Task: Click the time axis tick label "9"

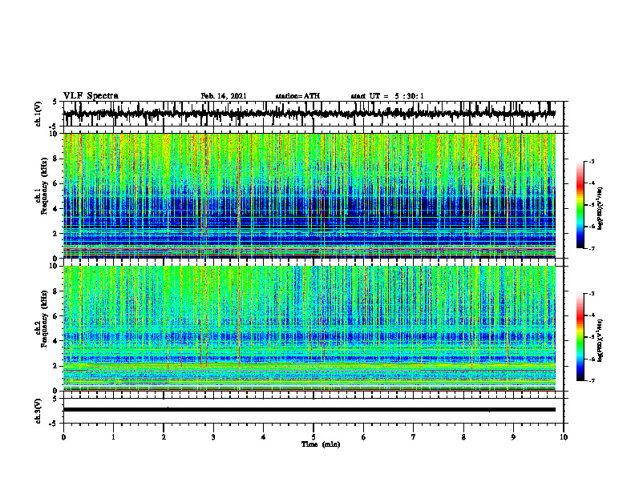Action: 513,437
